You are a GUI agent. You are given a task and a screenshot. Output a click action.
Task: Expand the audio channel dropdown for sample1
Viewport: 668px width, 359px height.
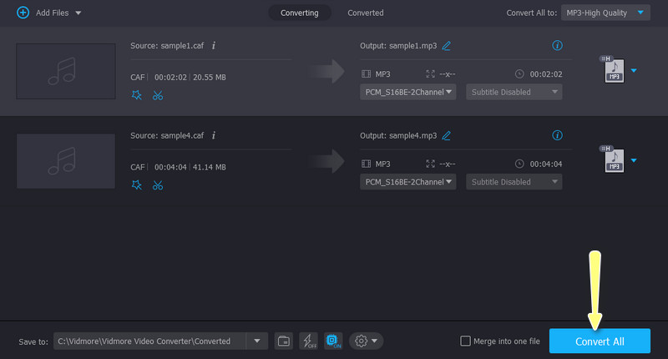408,92
